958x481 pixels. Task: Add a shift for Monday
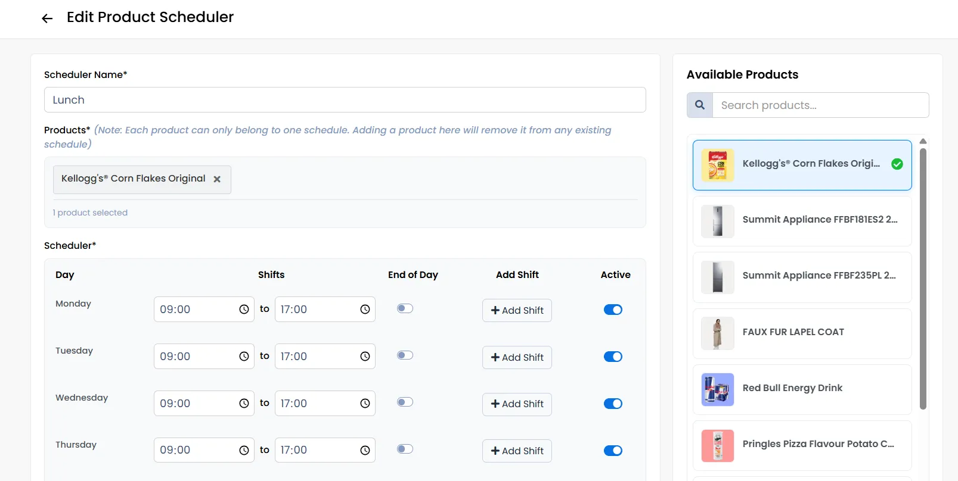[517, 310]
